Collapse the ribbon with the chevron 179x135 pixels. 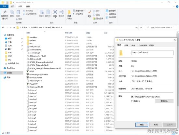click(x=174, y=7)
